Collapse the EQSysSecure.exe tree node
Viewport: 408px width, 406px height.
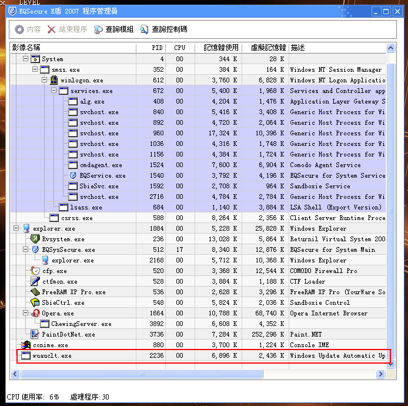[x=25, y=249]
